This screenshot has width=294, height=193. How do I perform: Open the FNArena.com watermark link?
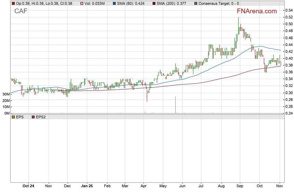click(x=257, y=11)
